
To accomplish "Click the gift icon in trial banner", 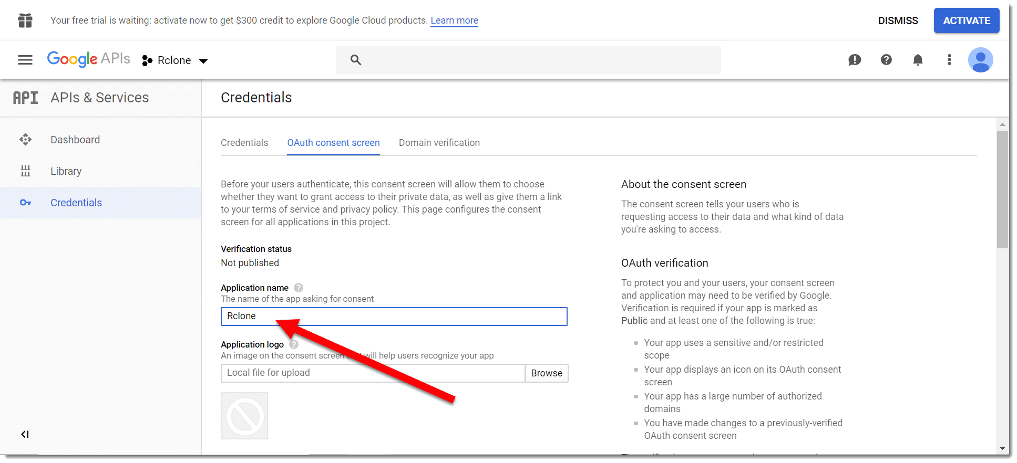I will [25, 20].
